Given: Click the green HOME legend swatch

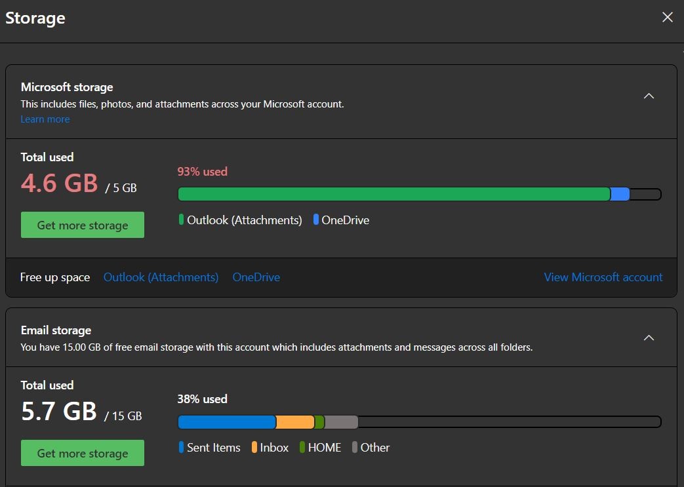Looking at the screenshot, I should [x=302, y=447].
